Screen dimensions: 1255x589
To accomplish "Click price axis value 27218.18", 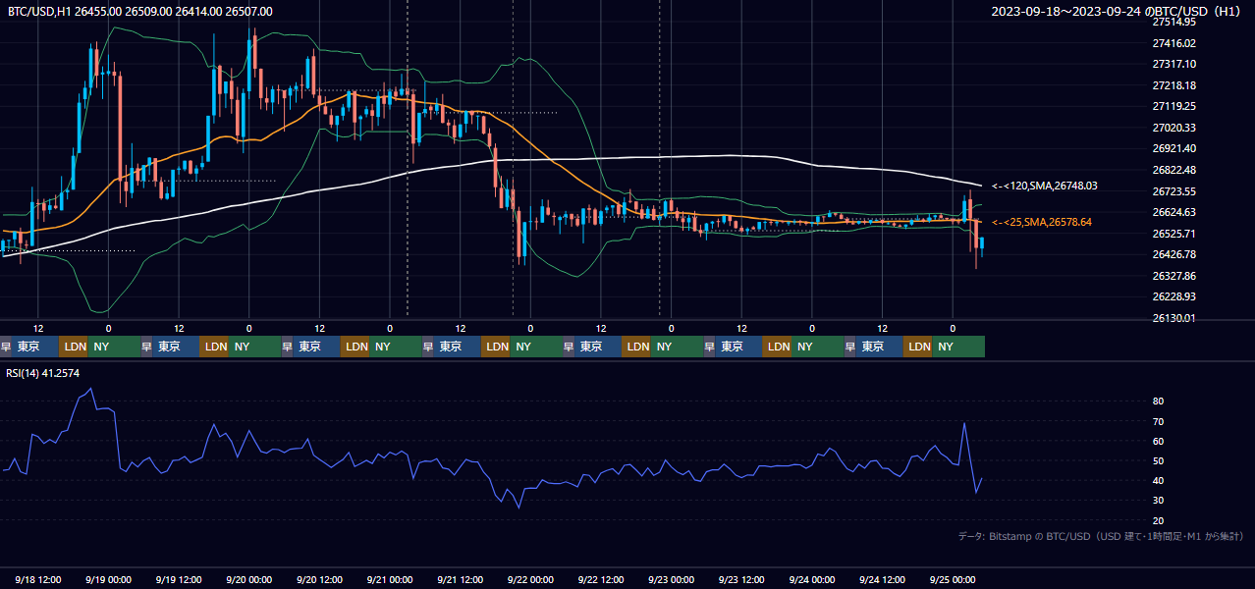I will tap(1173, 85).
